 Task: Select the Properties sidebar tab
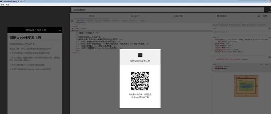[x=261, y=25]
